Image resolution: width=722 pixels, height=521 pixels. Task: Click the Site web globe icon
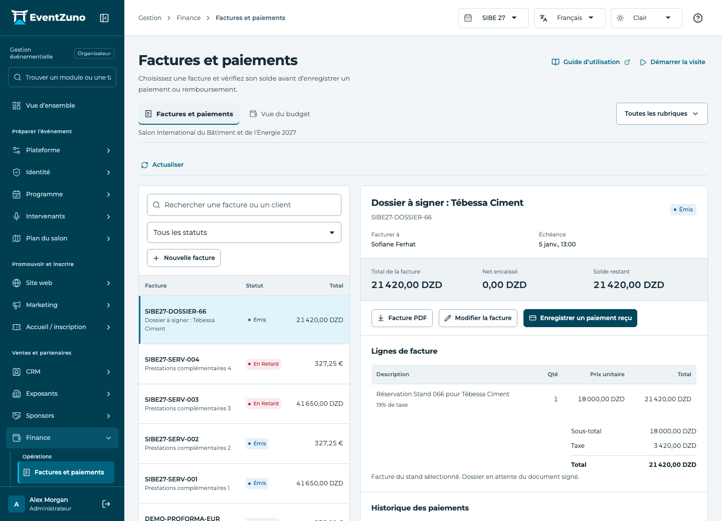point(17,283)
